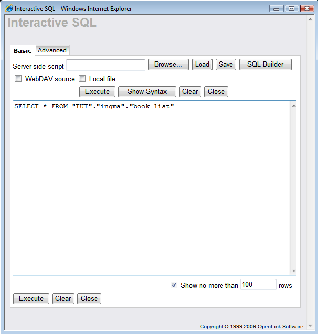Tick the Local file checkbox
This screenshot has width=318, height=334.
pos(82,79)
